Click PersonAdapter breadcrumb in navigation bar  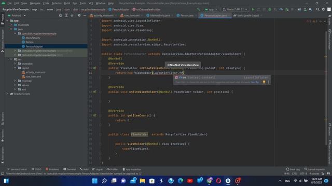coord(119,9)
